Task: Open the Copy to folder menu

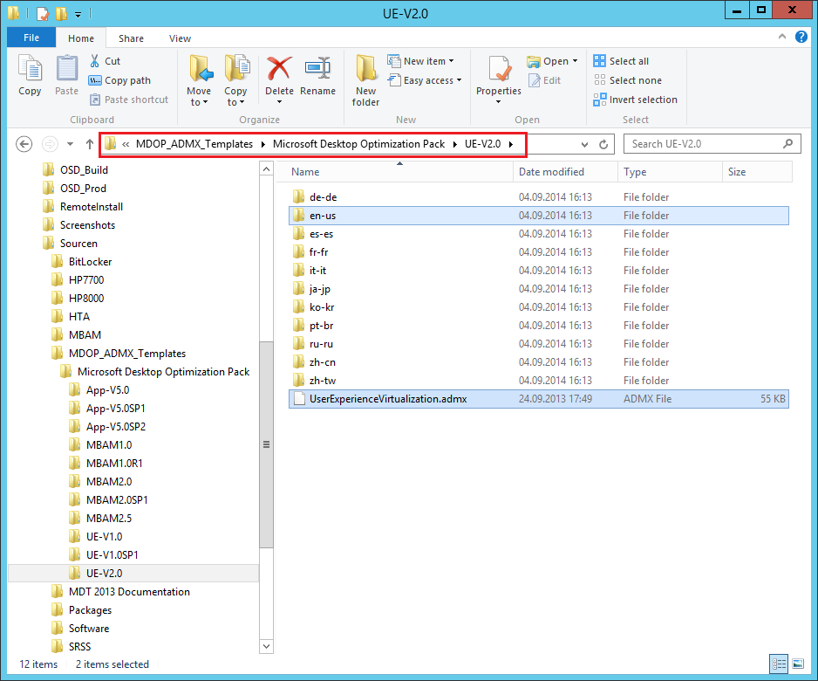Action: pos(235,80)
